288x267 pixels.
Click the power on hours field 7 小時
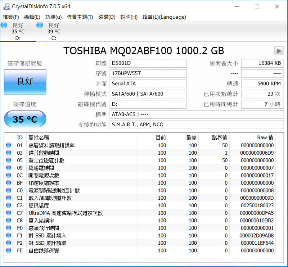(x=262, y=104)
